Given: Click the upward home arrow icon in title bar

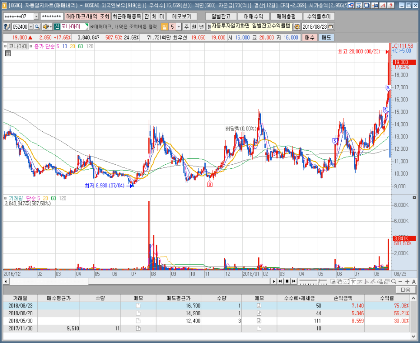Looking at the screenshot, I should tap(359, 5).
